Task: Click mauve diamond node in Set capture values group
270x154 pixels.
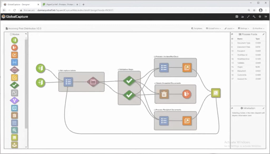Action: [x=93, y=82]
